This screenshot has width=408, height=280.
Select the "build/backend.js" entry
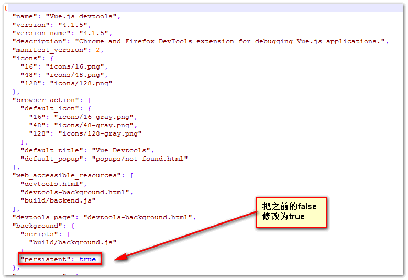point(58,200)
